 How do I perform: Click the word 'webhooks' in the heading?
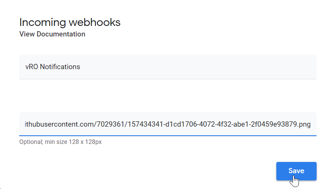(x=95, y=22)
